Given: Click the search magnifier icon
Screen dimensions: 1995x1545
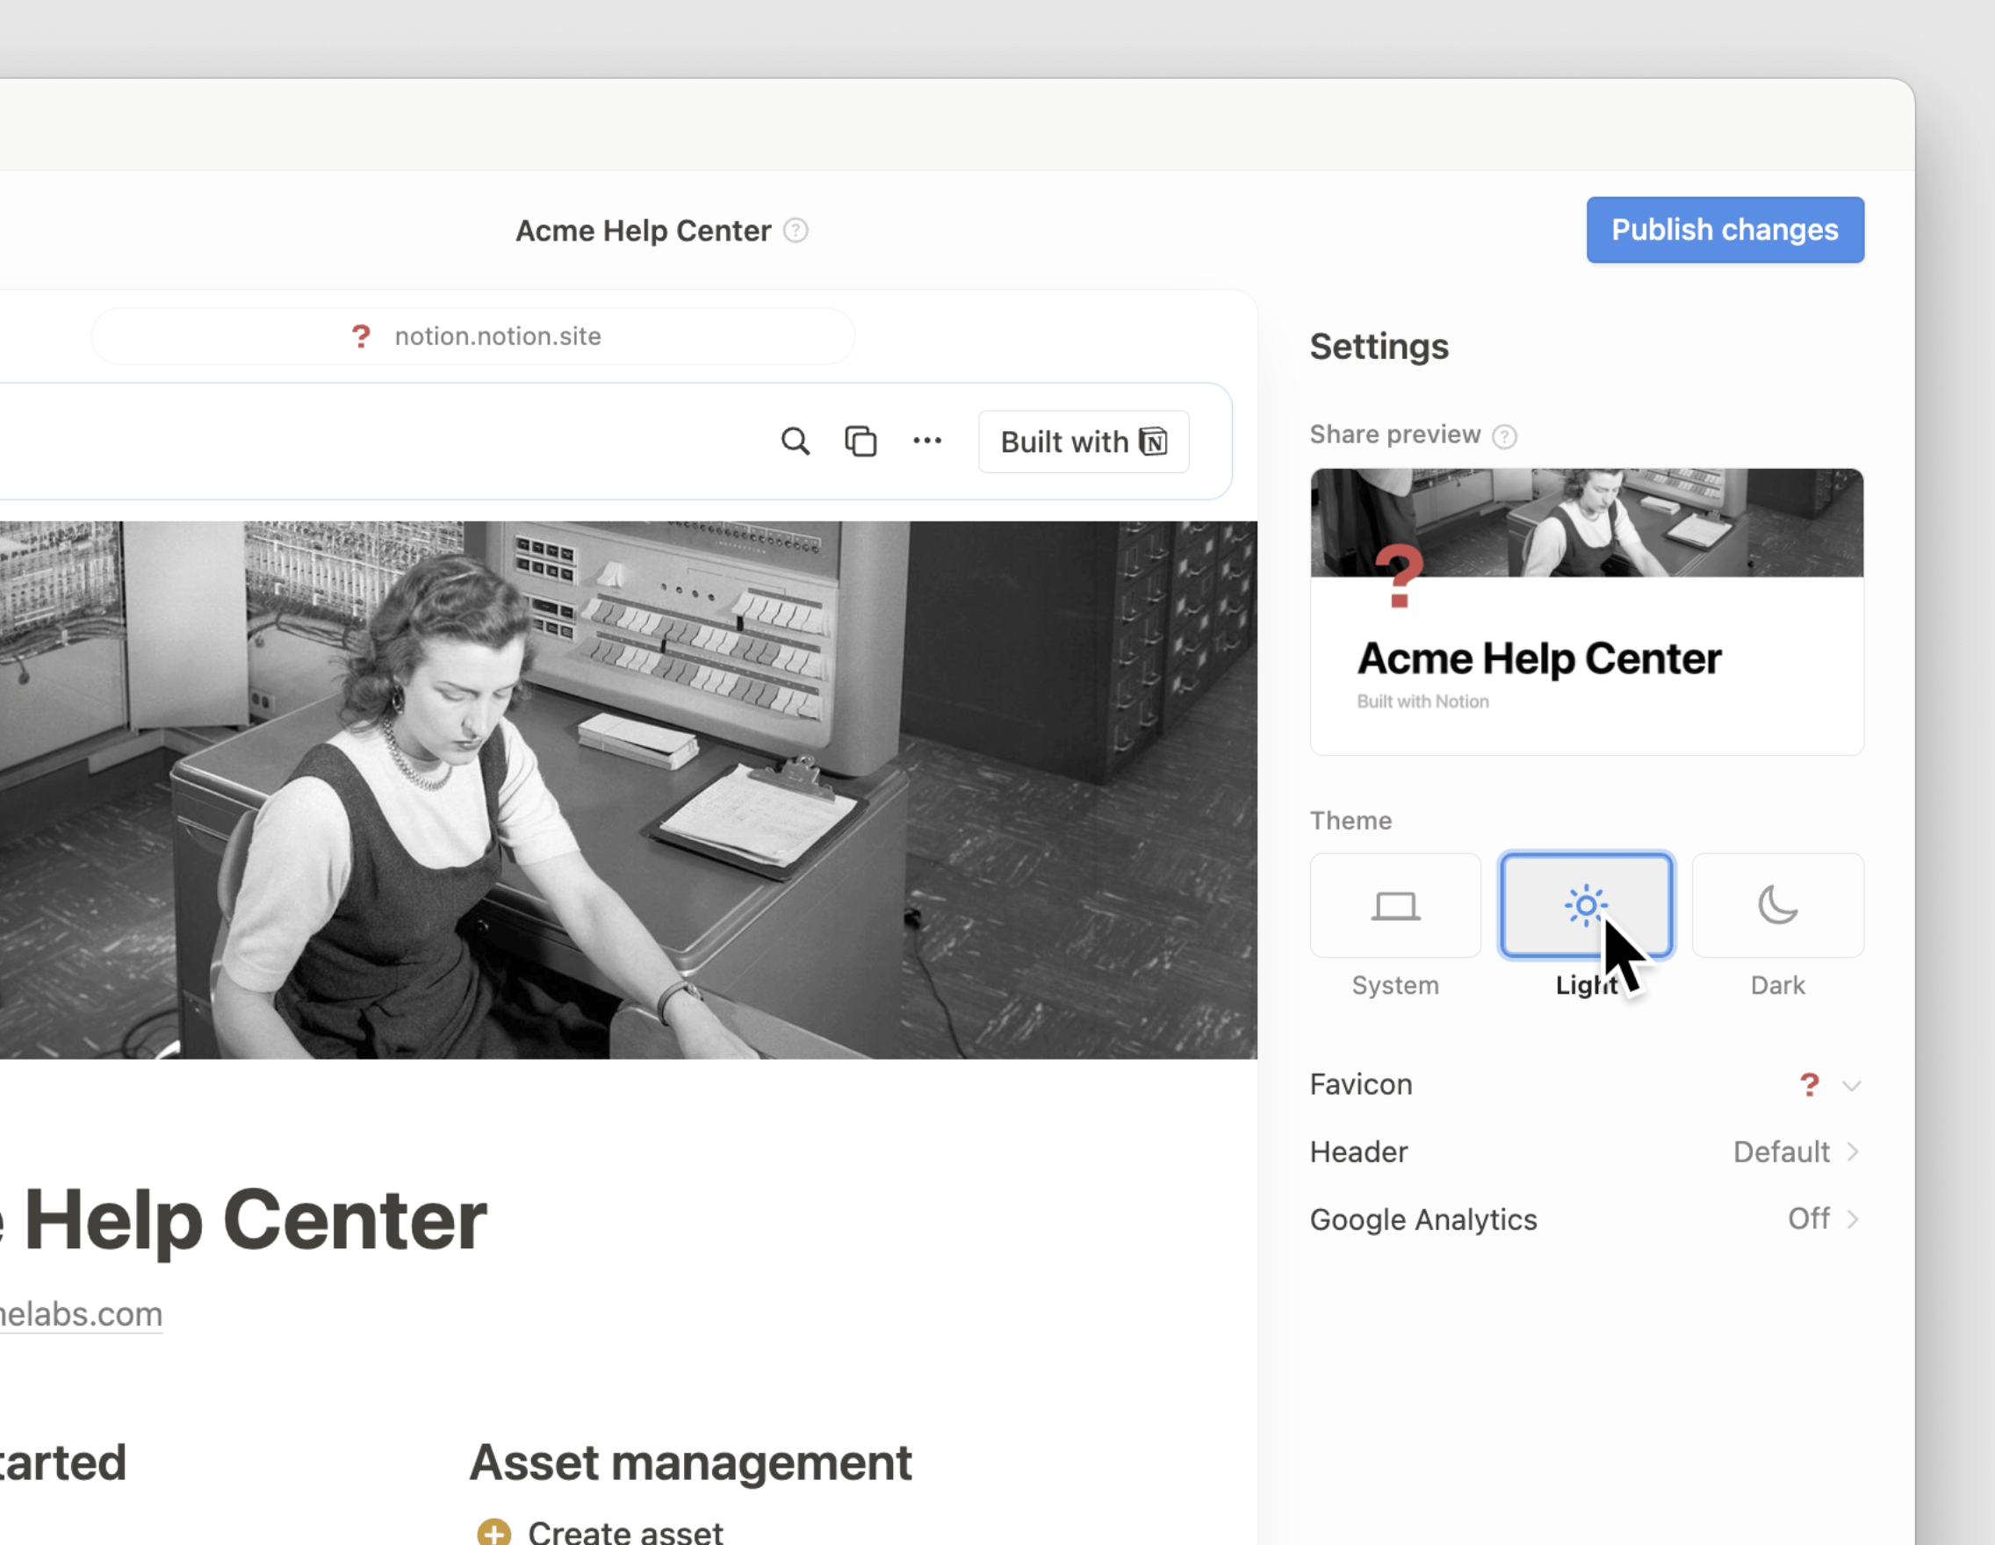Looking at the screenshot, I should (x=795, y=442).
